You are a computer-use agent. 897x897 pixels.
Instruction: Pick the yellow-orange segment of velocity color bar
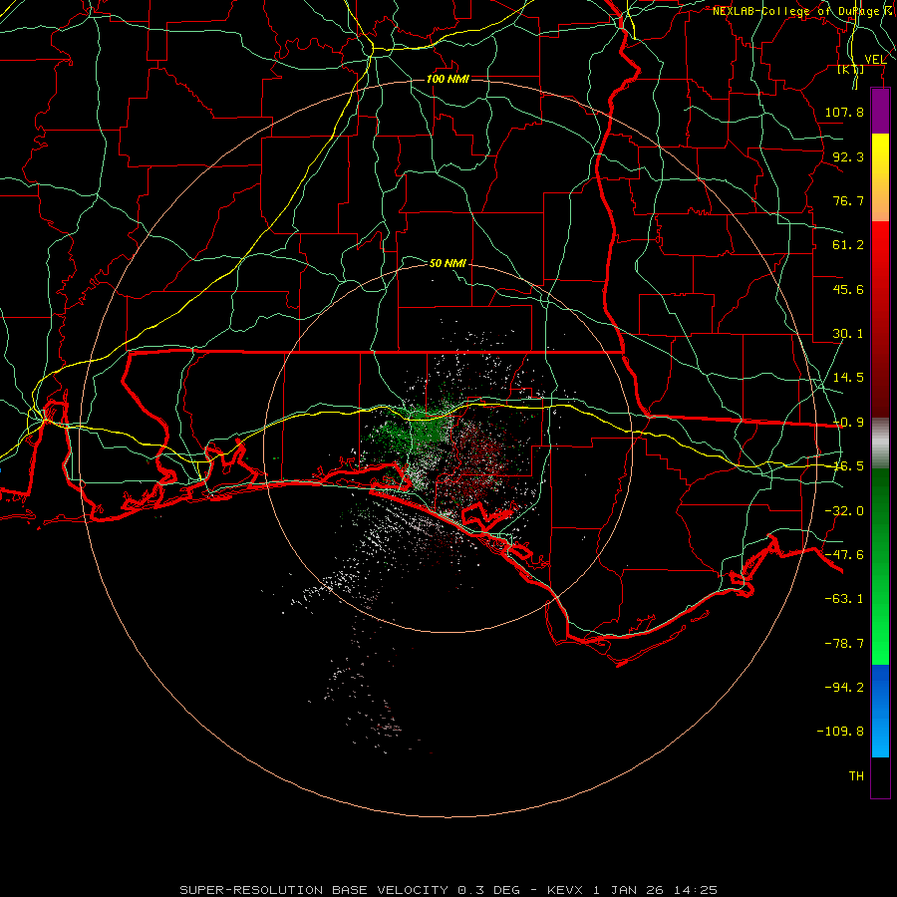[x=880, y=177]
